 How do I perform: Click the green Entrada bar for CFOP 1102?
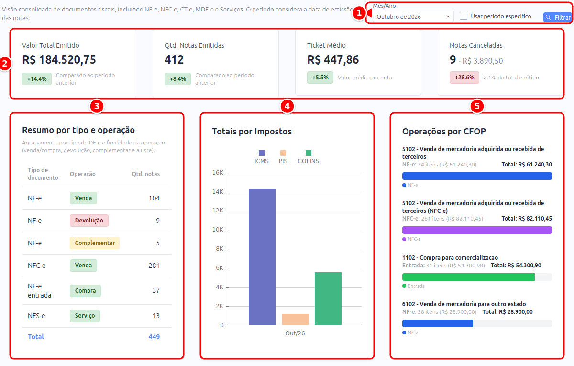pyautogui.click(x=468, y=277)
